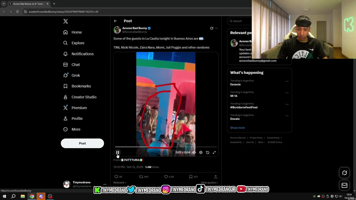Open Ads info footer link
This screenshot has width=356, height=200.
coord(250,142)
